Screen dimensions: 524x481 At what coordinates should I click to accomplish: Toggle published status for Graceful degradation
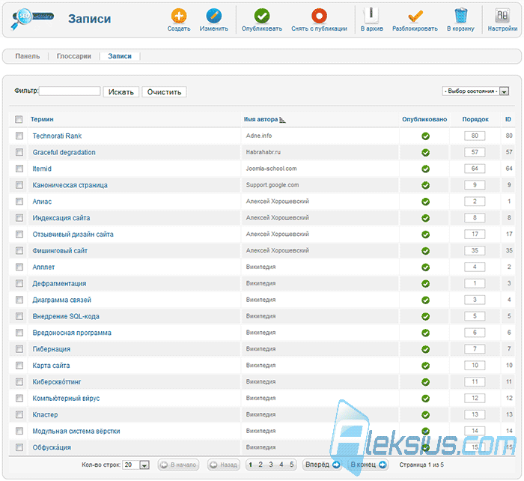tap(425, 153)
